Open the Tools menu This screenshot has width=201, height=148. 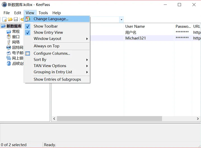[x=43, y=13]
